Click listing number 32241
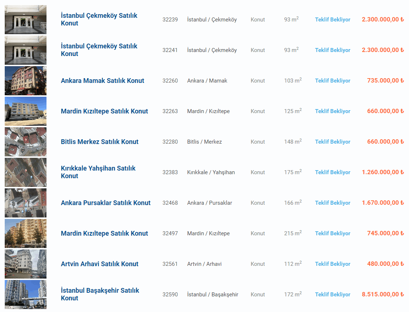Viewport: 409px width, 312px height. point(170,50)
